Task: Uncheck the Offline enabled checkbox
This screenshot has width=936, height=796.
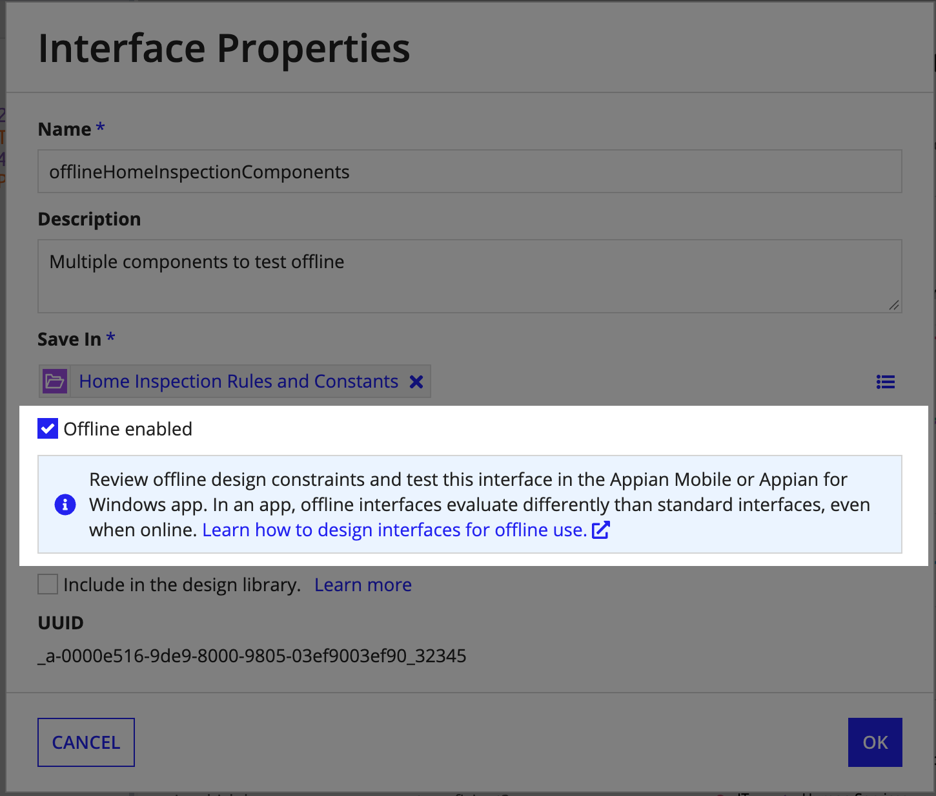Action: pos(48,428)
